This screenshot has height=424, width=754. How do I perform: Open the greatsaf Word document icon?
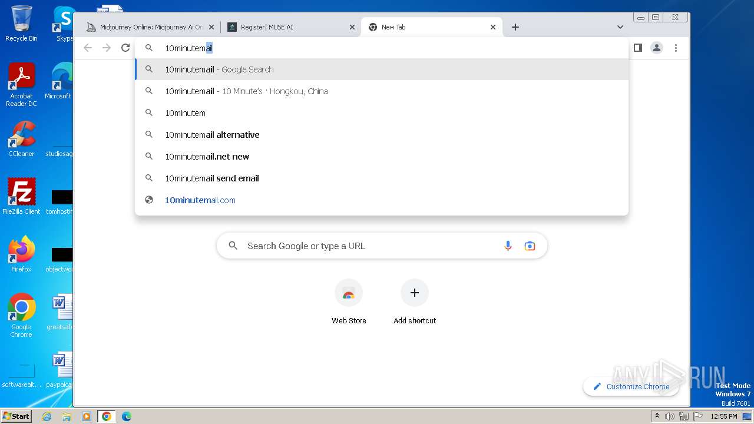coord(60,312)
